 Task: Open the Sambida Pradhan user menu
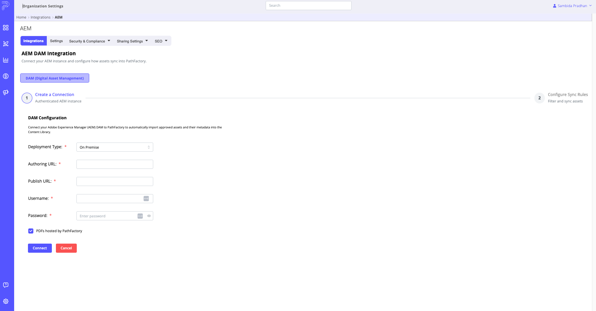click(x=572, y=6)
